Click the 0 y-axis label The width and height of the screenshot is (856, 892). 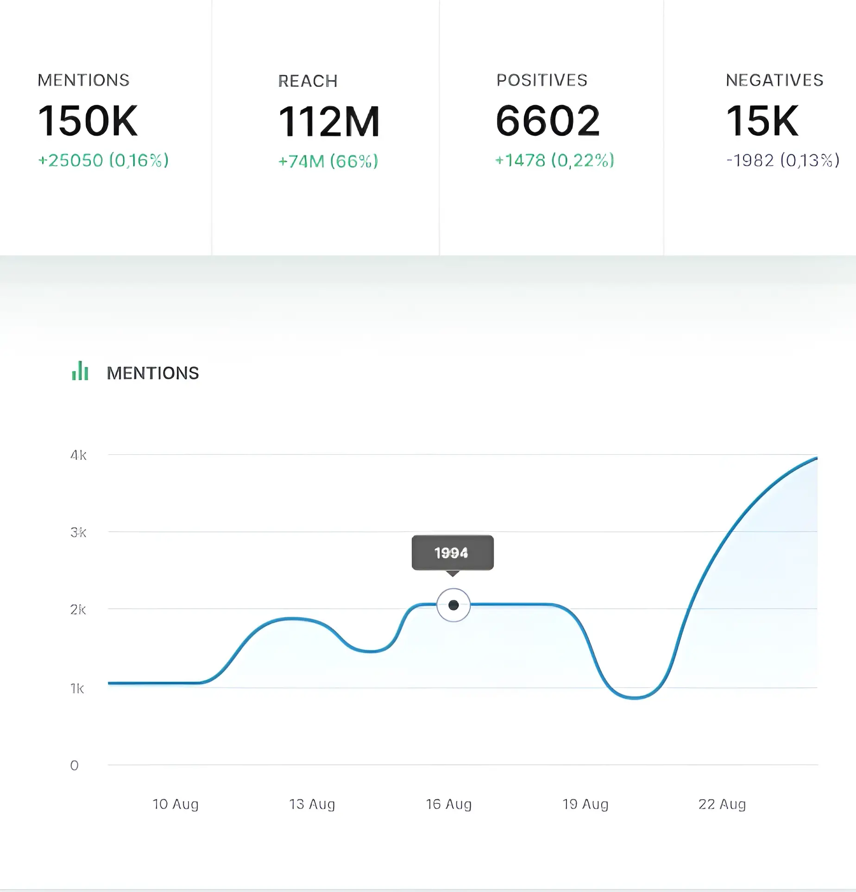[x=74, y=765]
